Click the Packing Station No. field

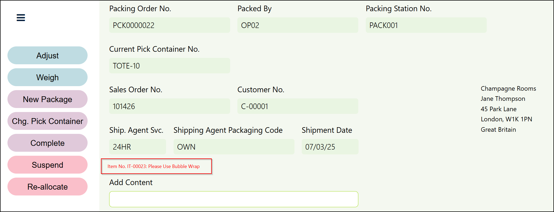tap(426, 25)
